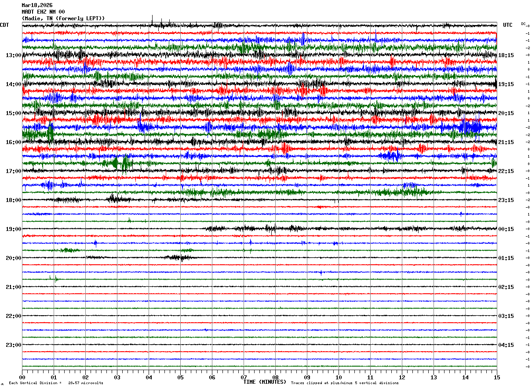Select the 16:00 CDT row label
Image resolution: width=532 pixels, height=389 pixels.
click(14, 142)
